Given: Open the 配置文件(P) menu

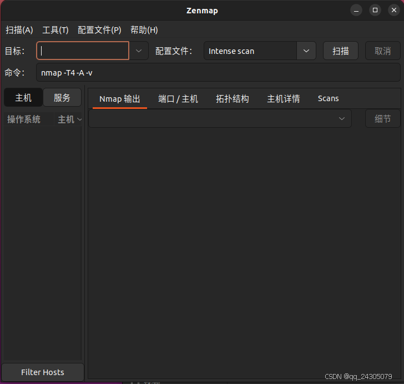Looking at the screenshot, I should pos(99,30).
